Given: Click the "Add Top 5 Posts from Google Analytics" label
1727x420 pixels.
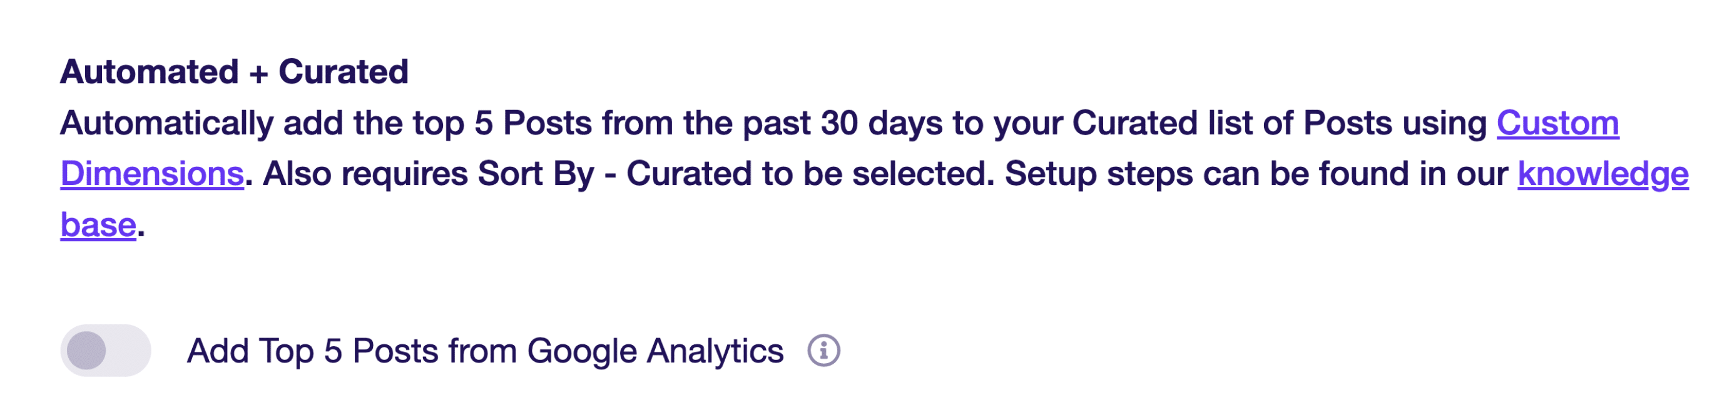Looking at the screenshot, I should click(484, 351).
